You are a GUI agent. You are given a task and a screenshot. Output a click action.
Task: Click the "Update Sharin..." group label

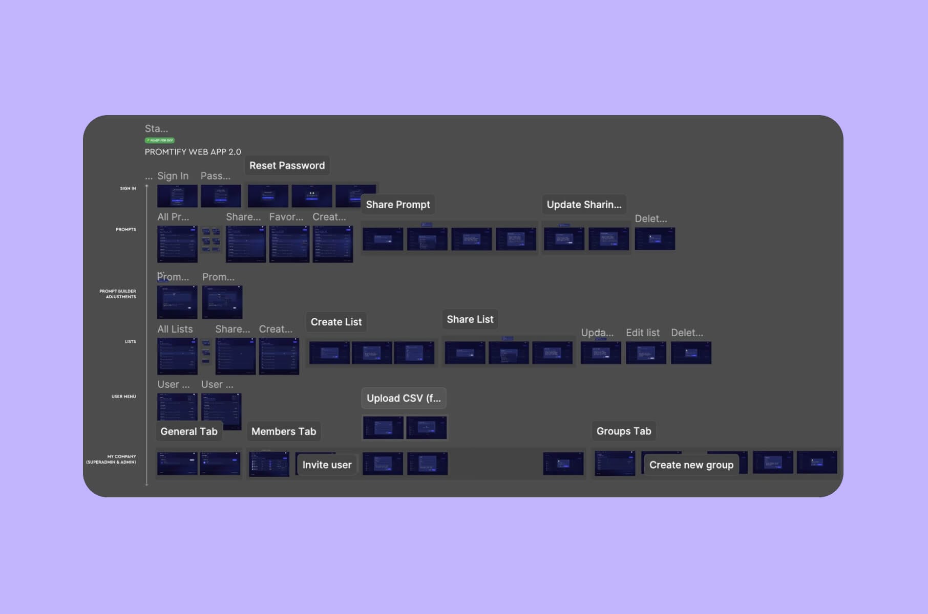[x=584, y=205]
